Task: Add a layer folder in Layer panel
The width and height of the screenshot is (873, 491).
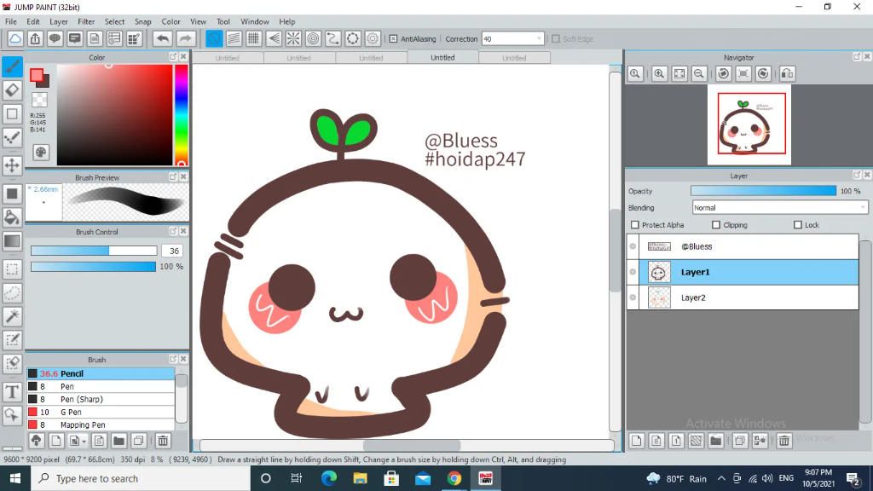Action: tap(716, 441)
